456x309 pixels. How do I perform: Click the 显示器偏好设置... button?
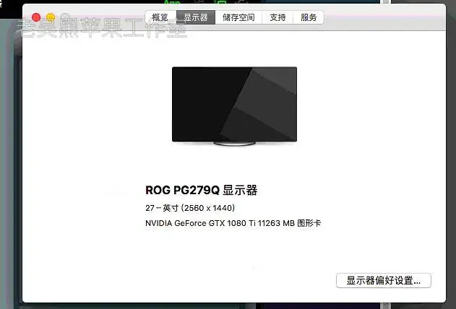coord(384,281)
